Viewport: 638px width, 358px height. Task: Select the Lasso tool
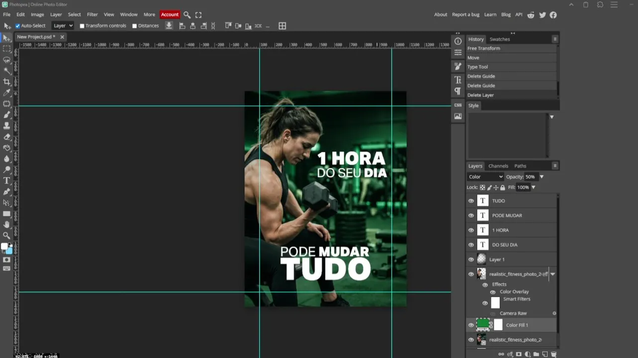coord(6,60)
